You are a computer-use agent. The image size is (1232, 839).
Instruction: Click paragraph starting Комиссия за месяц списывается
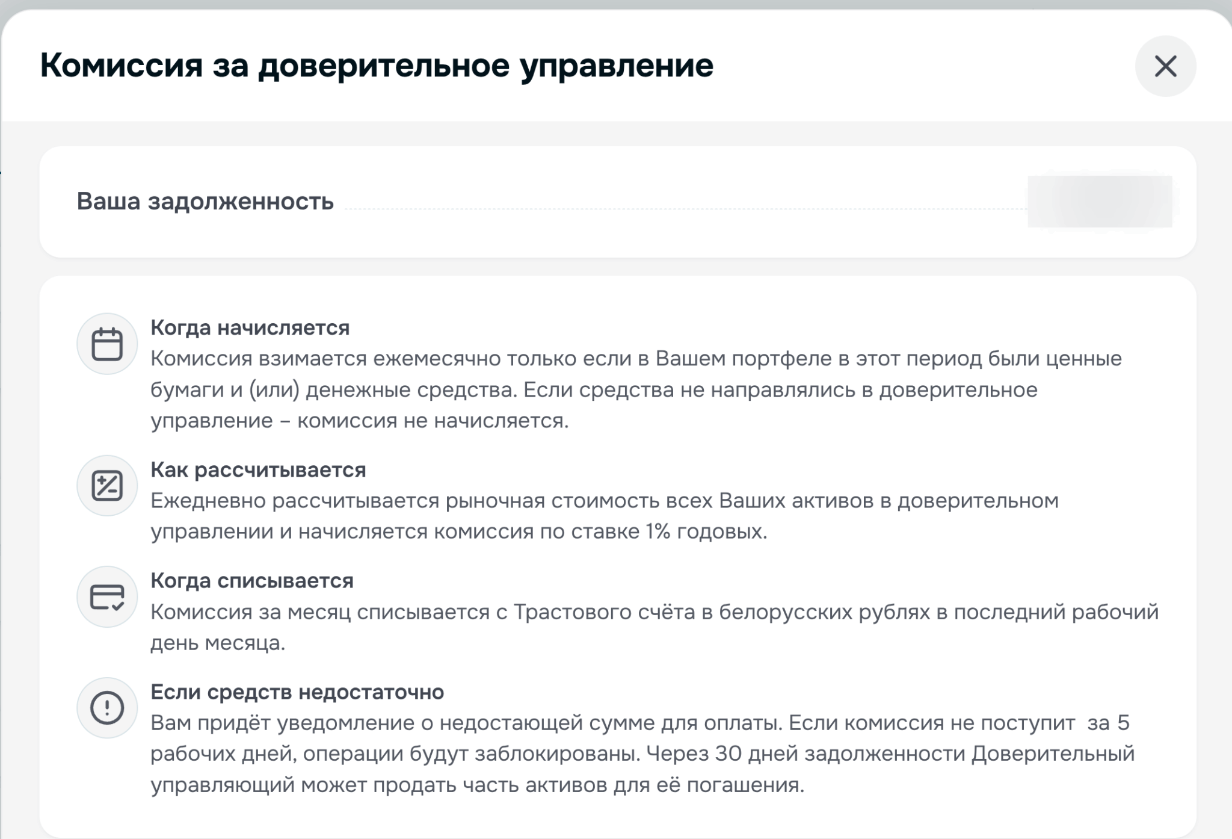(654, 627)
